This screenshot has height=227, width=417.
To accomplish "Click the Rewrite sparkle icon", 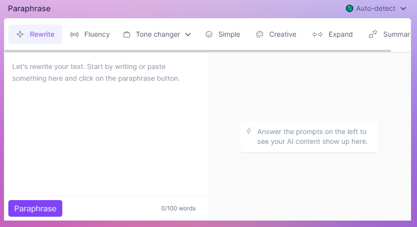I will click(x=20, y=34).
